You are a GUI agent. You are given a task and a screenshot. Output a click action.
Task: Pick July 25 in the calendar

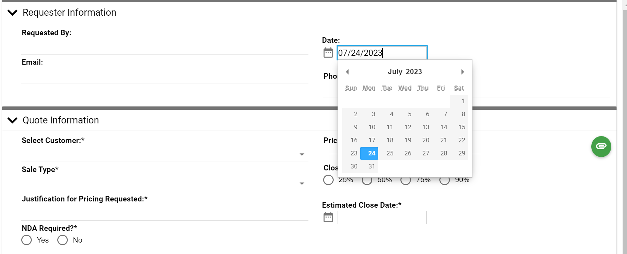(390, 153)
